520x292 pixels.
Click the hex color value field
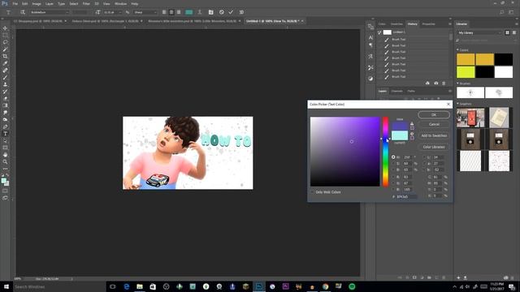[406, 196]
